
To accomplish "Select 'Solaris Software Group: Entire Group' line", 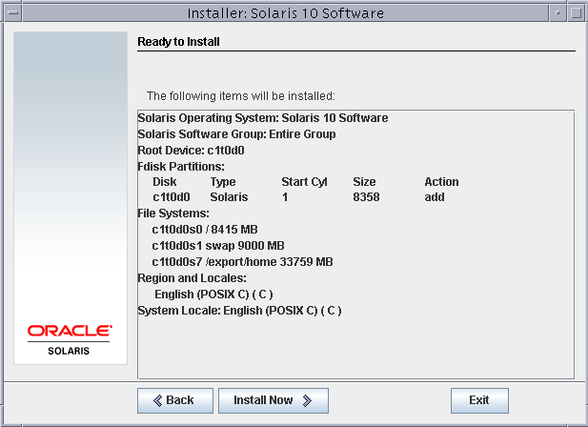I will [236, 134].
